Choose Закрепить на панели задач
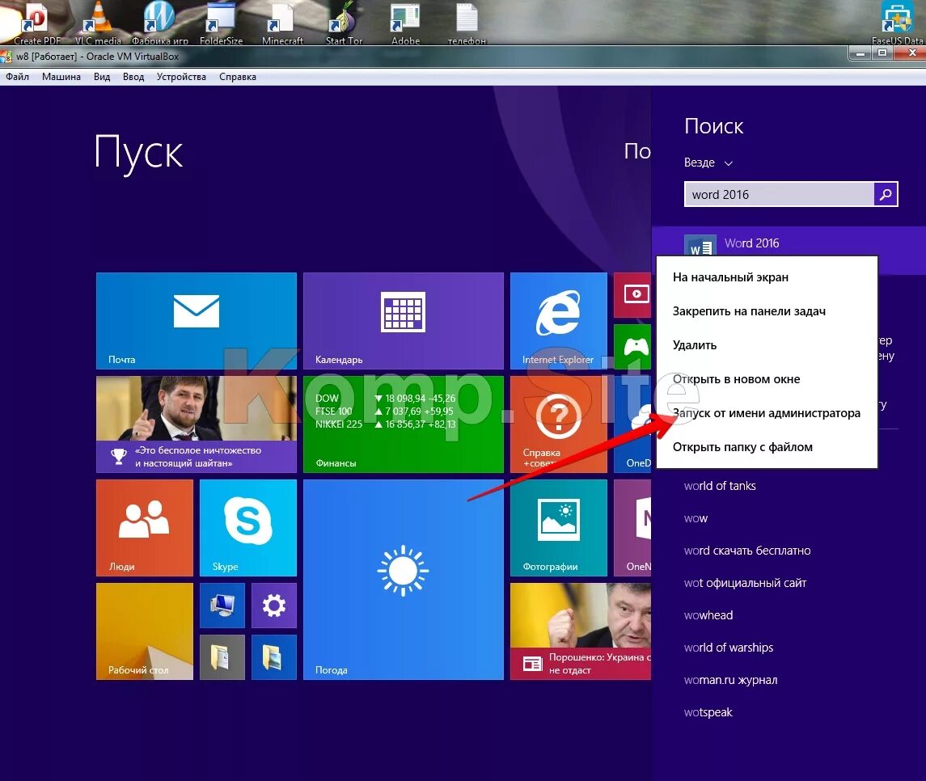The image size is (926, 781). coord(767,311)
